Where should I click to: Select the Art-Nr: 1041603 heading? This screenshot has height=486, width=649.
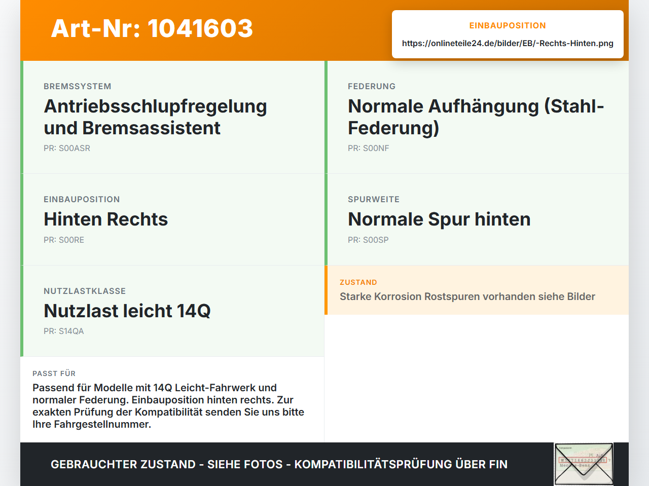click(152, 28)
